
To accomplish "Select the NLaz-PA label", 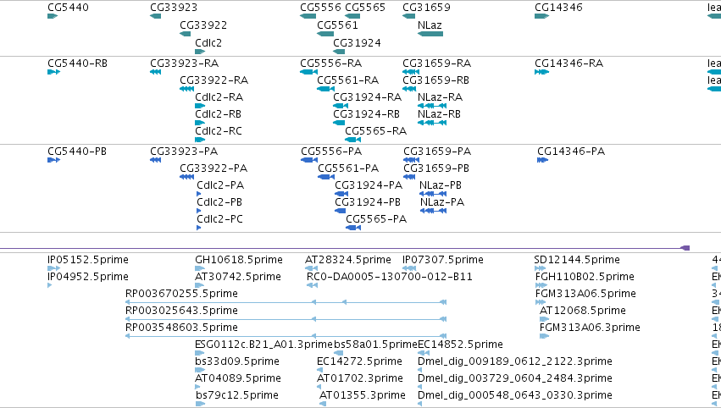I will pos(442,202).
